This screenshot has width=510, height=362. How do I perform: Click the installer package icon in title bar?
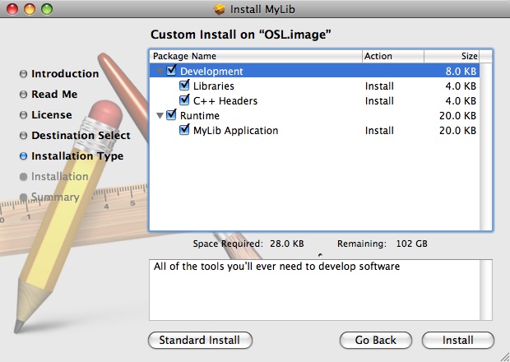[x=219, y=10]
